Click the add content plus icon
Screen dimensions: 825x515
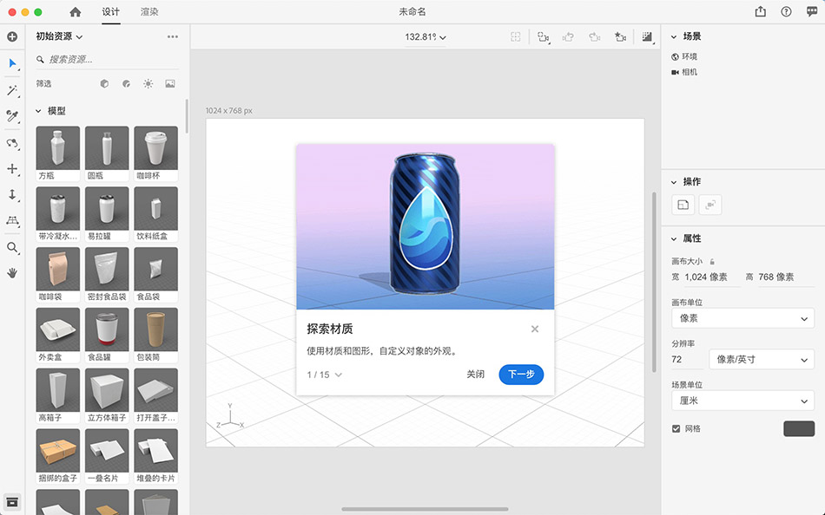point(12,37)
